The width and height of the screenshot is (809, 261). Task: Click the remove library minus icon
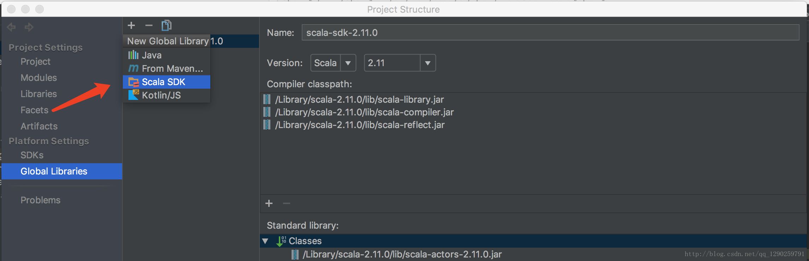(149, 25)
